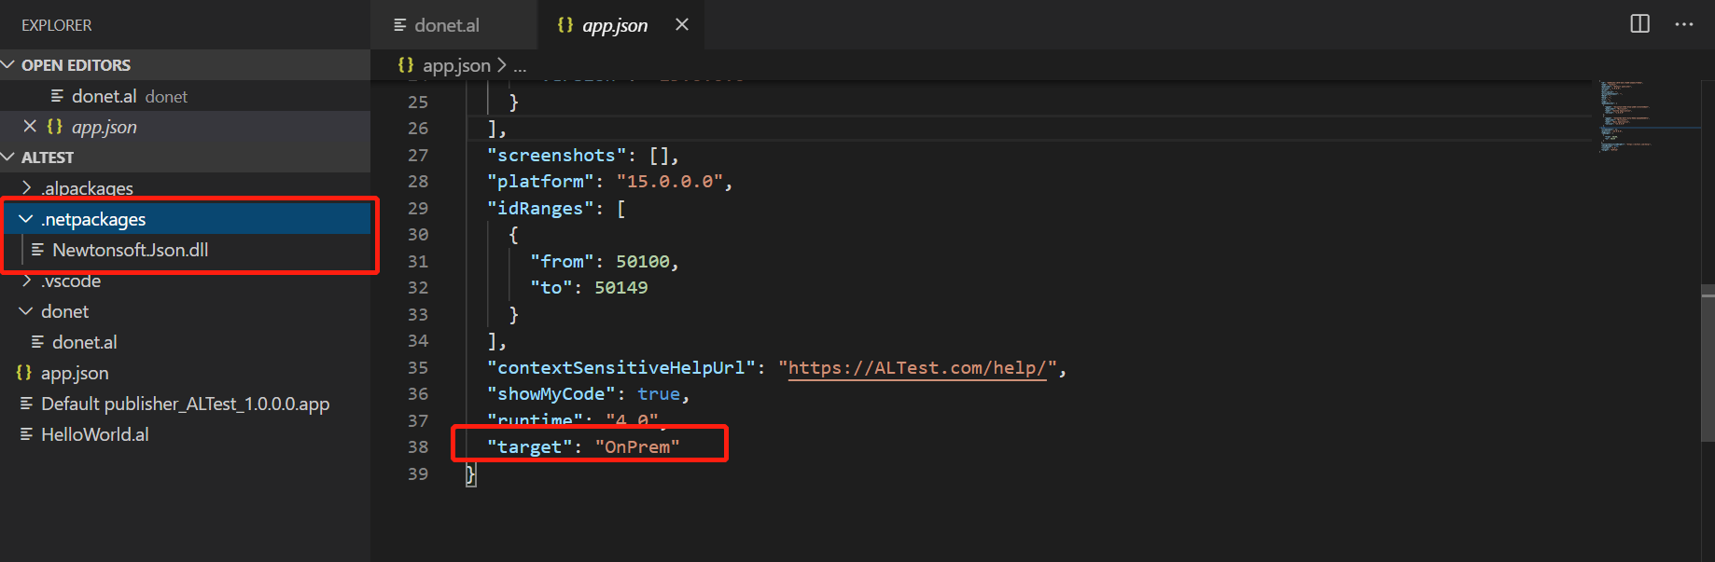Collapse the .netpackages folder
Viewport: 1715px width, 562px height.
point(26,218)
